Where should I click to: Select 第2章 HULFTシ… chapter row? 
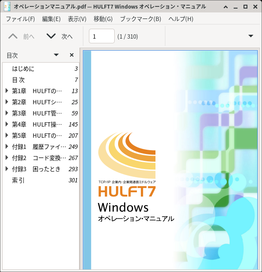41,102
